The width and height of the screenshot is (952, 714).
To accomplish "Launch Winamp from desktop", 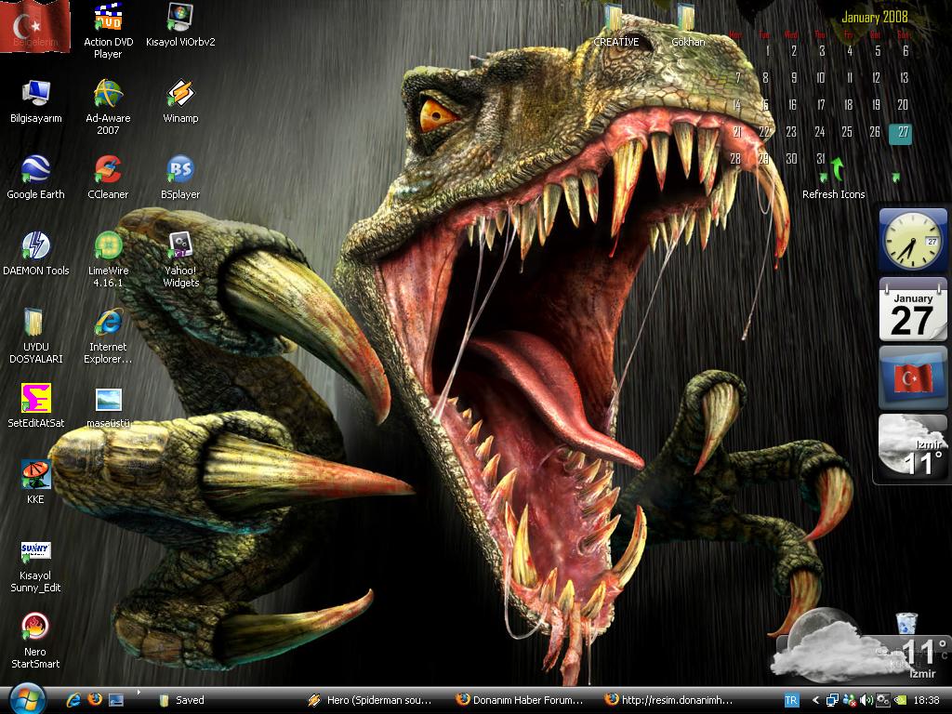I will coord(180,101).
